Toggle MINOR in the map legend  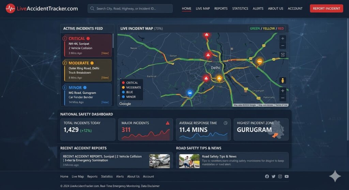click(128, 97)
